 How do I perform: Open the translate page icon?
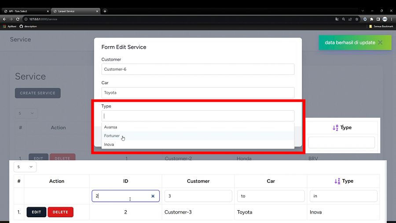[x=337, y=19]
